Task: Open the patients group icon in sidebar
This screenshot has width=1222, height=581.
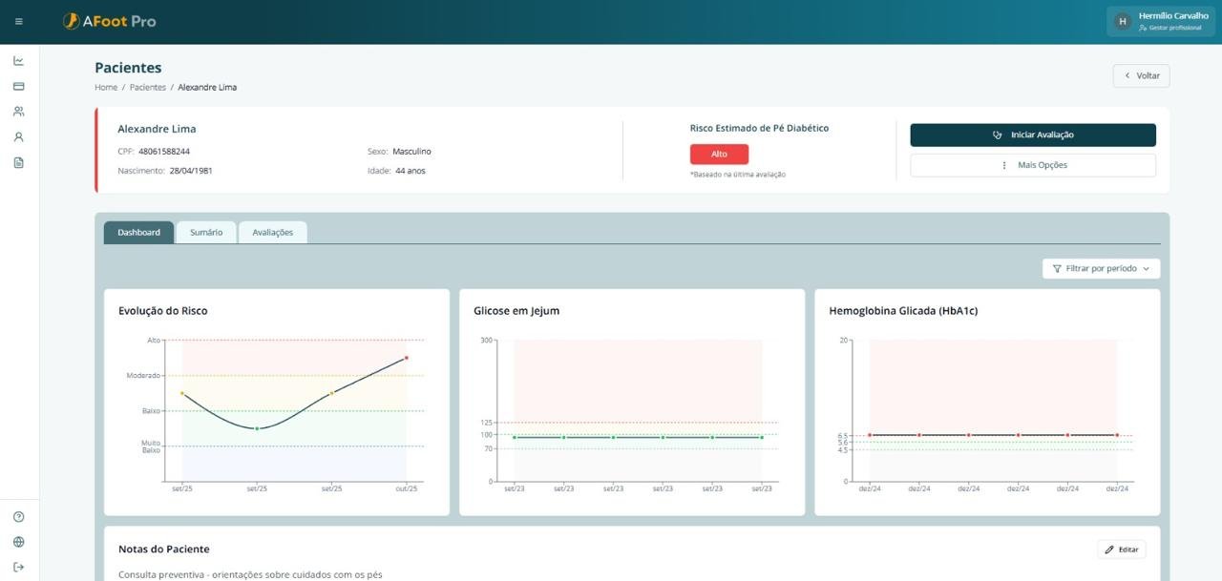Action: 19,112
